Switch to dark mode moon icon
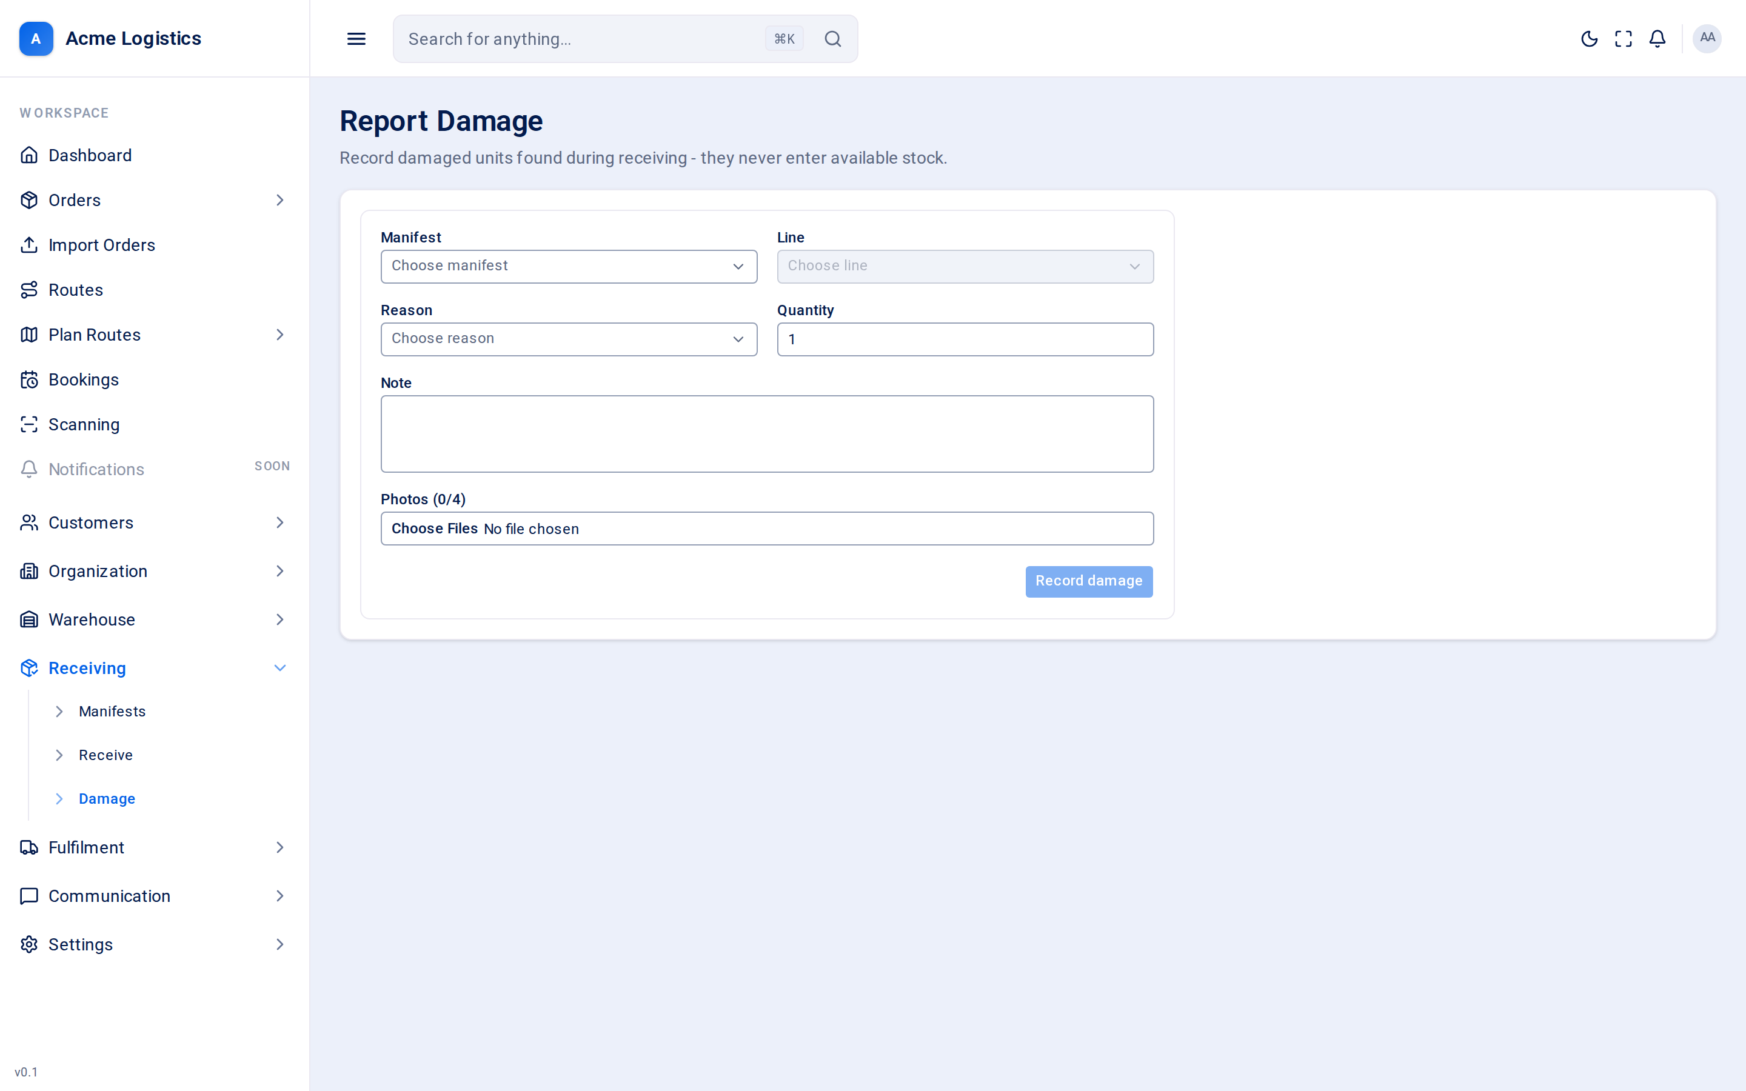Image resolution: width=1746 pixels, height=1091 pixels. [1589, 39]
